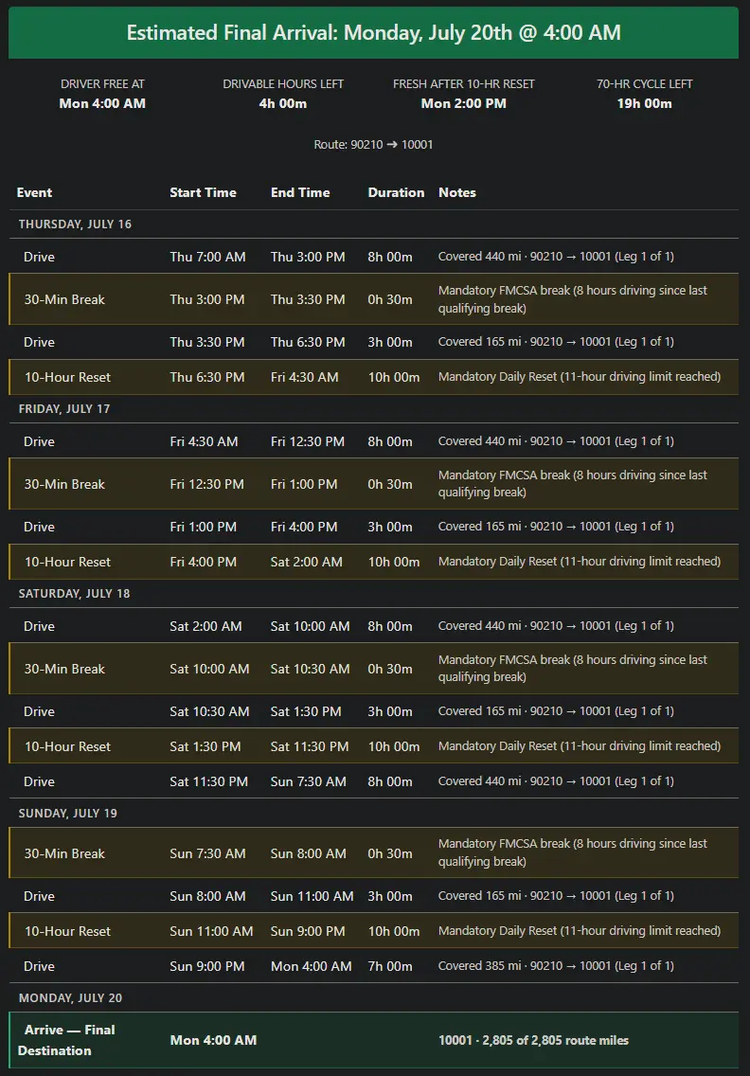Click the 'DRIVER FREE AT' label
Screen dimensions: 750x1076
coord(102,83)
